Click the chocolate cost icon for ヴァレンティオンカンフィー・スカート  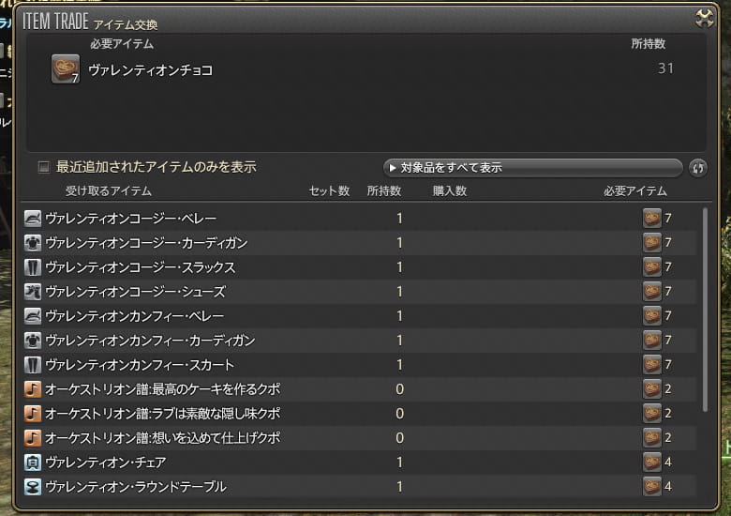651,365
